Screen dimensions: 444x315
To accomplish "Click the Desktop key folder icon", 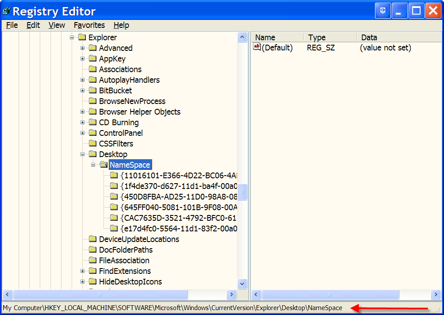I will coord(93,154).
